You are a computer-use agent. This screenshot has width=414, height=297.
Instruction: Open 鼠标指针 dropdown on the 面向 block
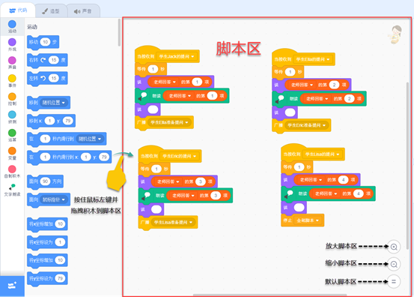pyautogui.click(x=54, y=199)
